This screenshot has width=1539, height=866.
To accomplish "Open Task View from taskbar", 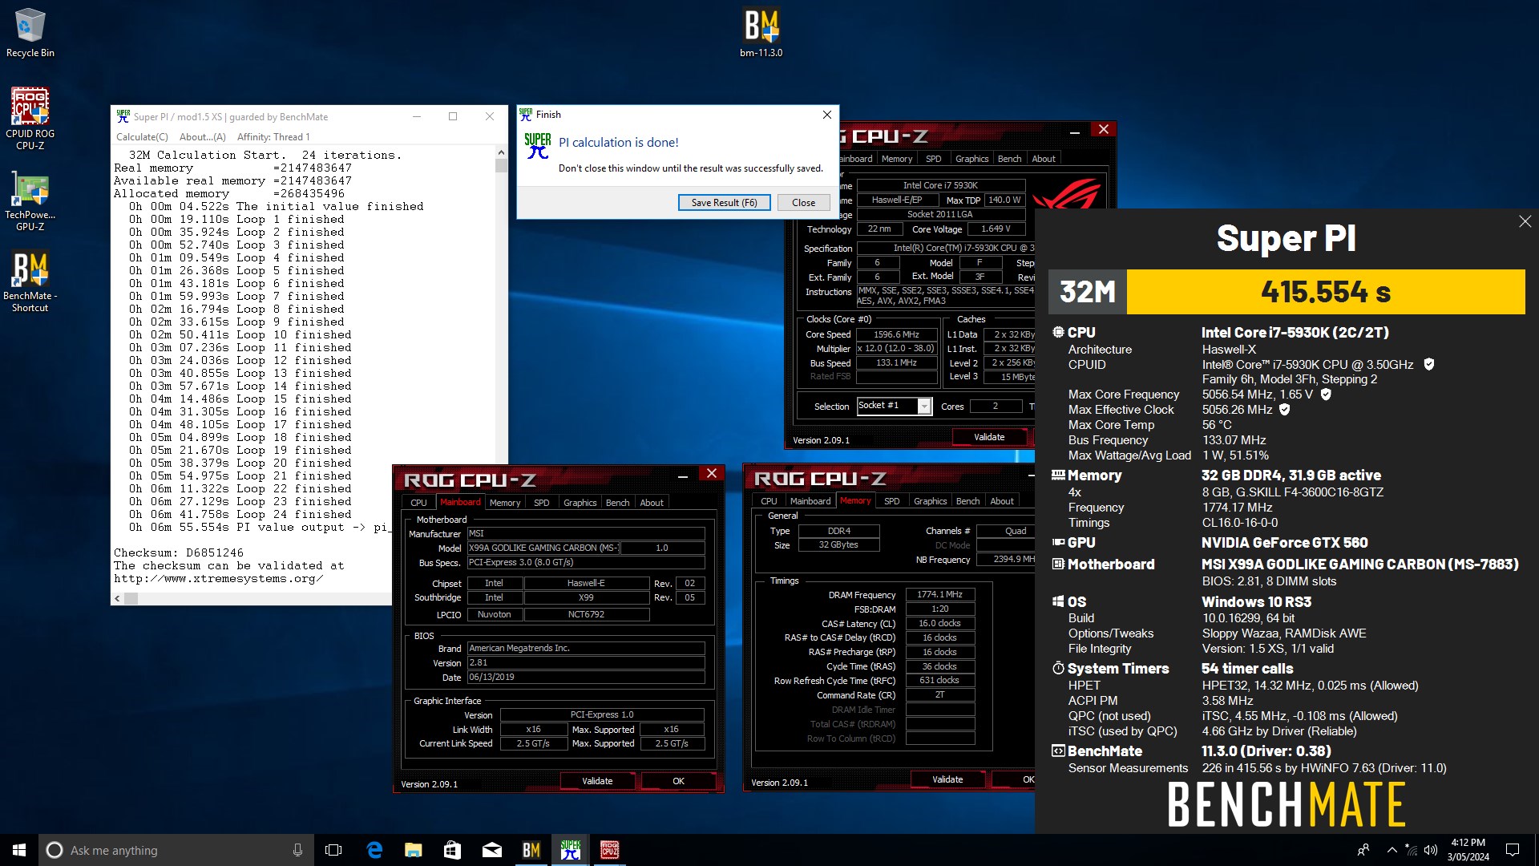I will click(x=333, y=850).
